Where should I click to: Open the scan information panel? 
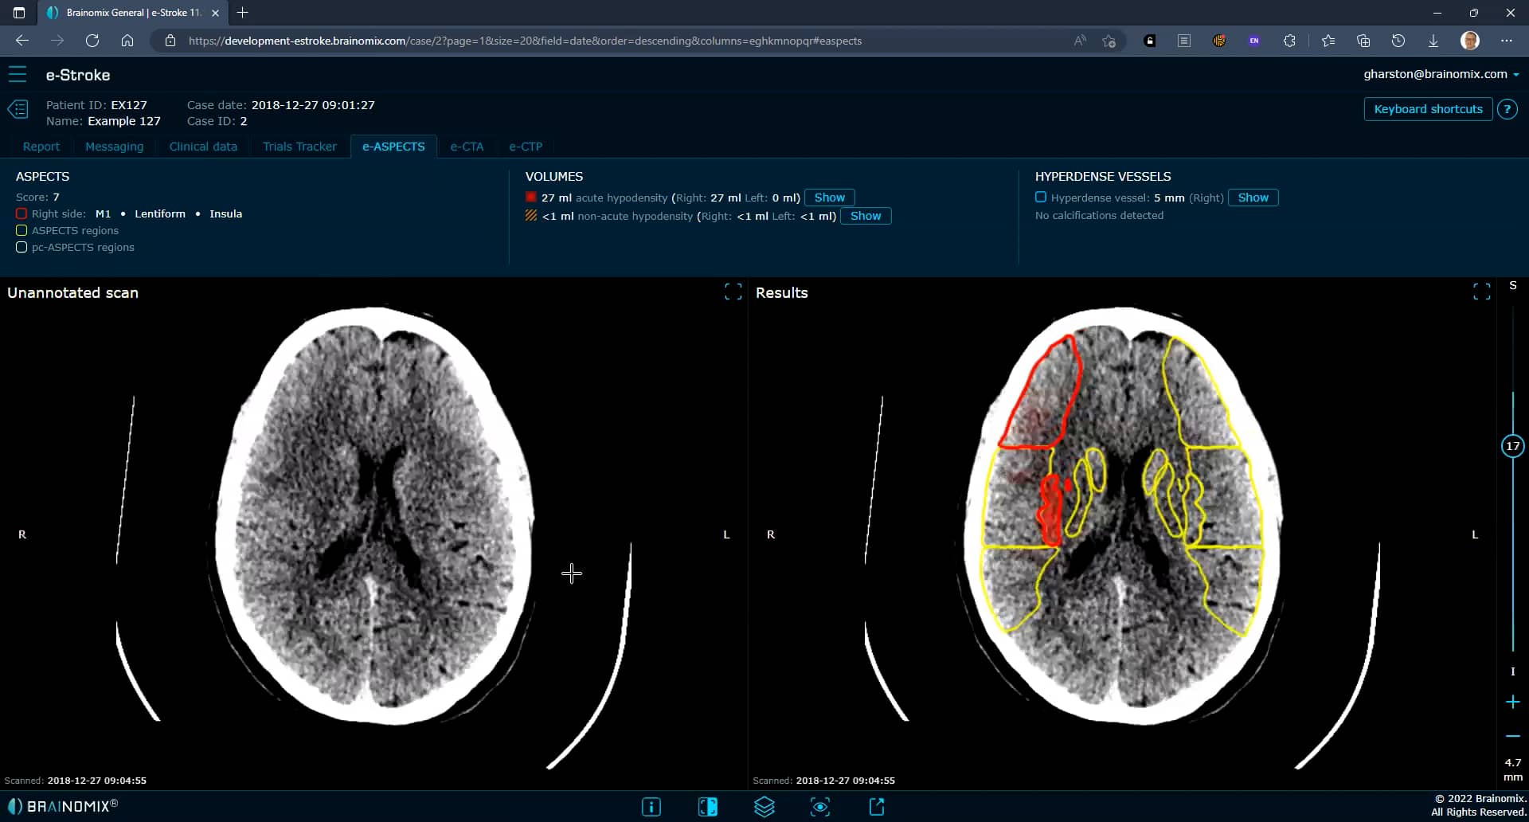[x=651, y=807]
